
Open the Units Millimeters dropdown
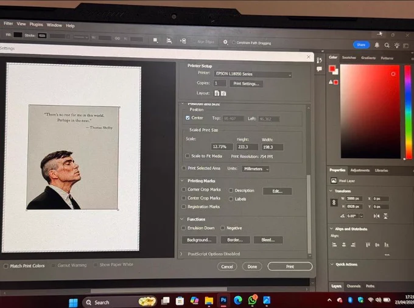click(x=256, y=169)
